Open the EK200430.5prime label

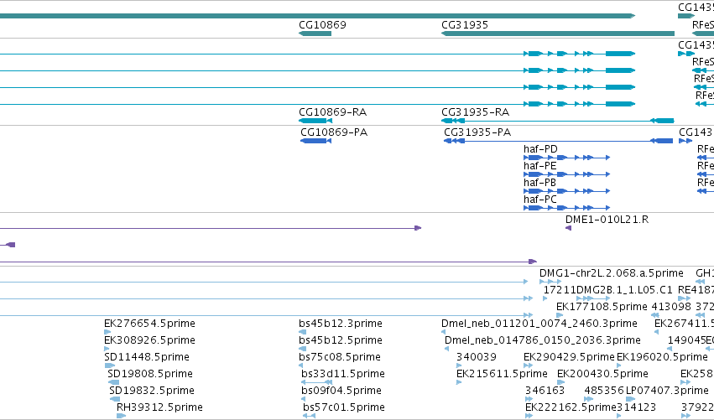pyautogui.click(x=602, y=374)
